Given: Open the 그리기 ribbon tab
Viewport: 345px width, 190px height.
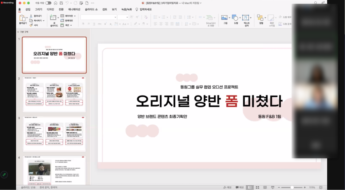Looking at the screenshot, I should (x=39, y=9).
